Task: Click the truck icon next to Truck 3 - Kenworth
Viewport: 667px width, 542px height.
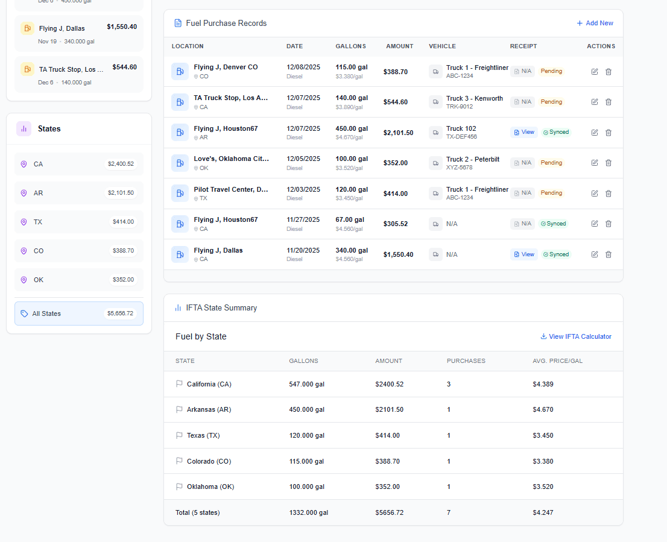Action: pos(435,102)
